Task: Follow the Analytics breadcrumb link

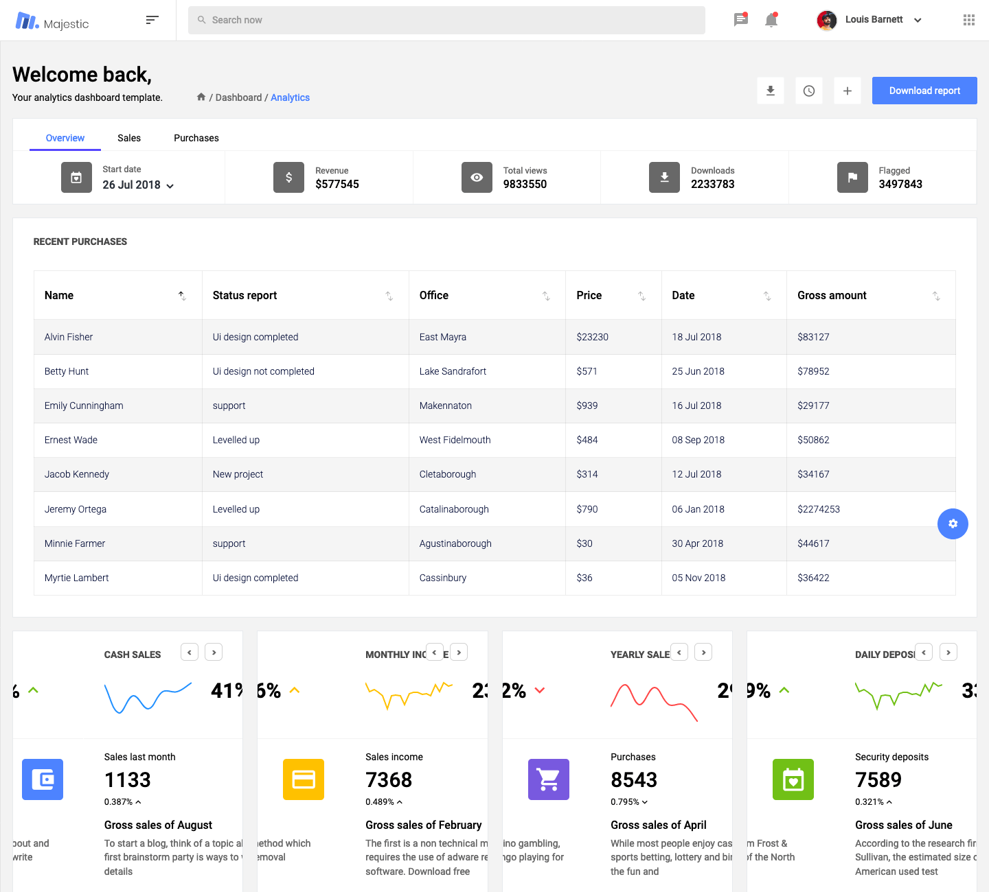Action: point(290,97)
